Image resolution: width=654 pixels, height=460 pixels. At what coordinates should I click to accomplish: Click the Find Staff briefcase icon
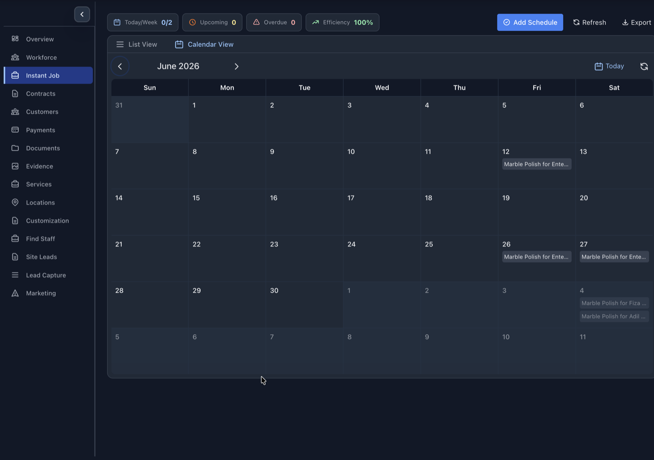point(15,239)
